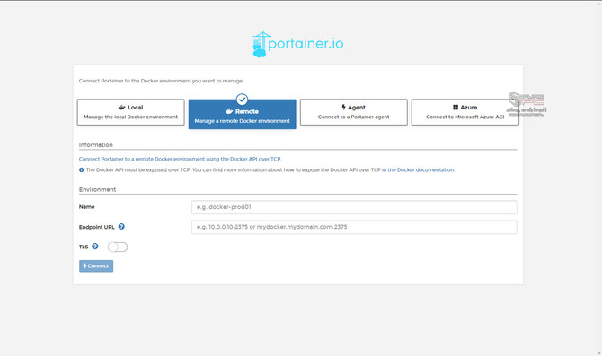Image resolution: width=602 pixels, height=356 pixels.
Task: Click the portainer.io logo text
Action: pyautogui.click(x=306, y=43)
